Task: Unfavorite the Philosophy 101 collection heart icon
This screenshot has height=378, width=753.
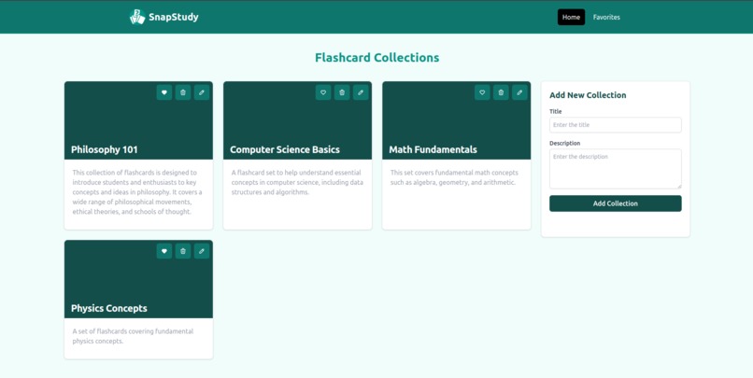Action: click(x=164, y=92)
